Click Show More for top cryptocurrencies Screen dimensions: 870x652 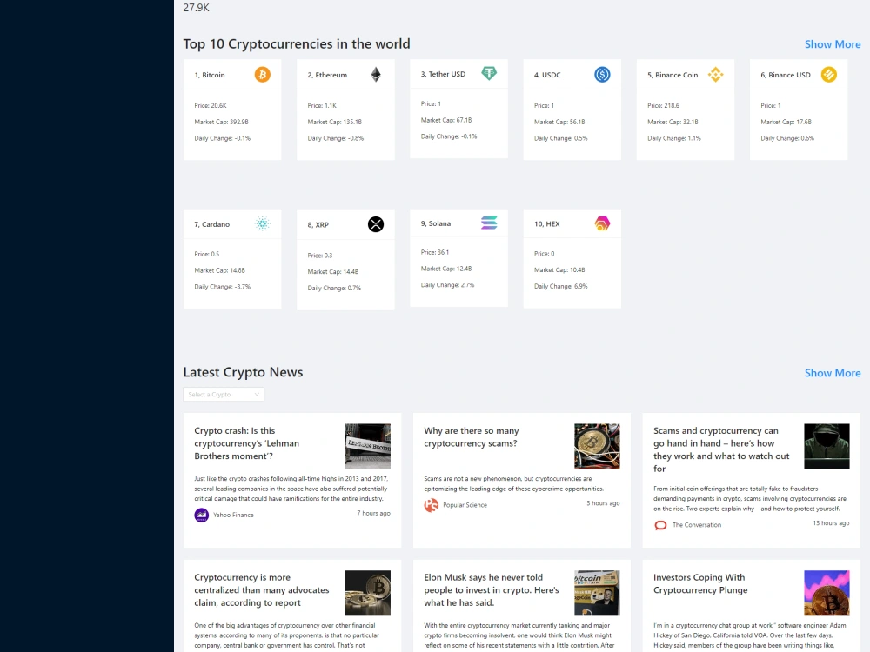[833, 44]
